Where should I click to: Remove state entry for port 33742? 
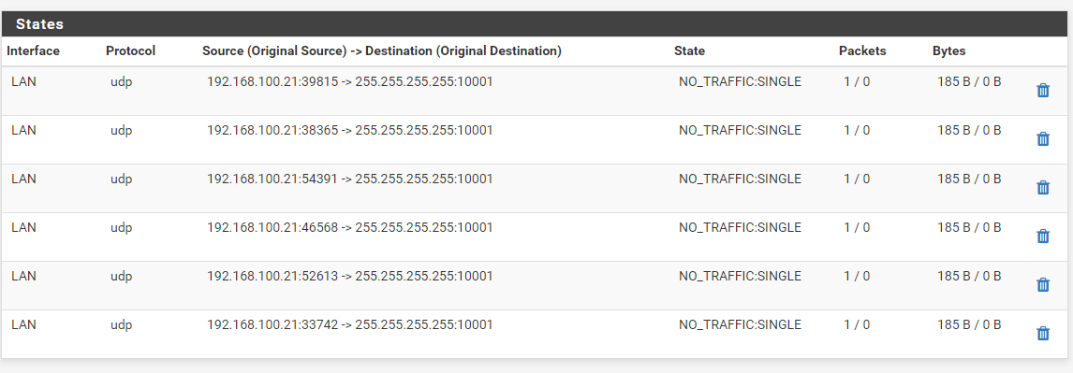pos(1043,333)
